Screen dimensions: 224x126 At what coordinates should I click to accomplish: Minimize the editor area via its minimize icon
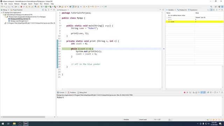coord(160,10)
